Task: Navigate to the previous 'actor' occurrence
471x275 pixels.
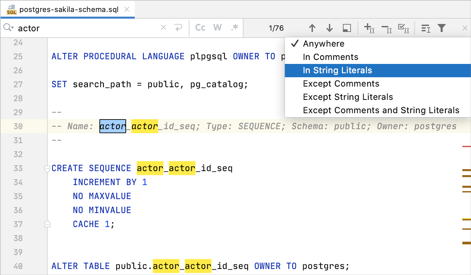Action: pos(313,28)
